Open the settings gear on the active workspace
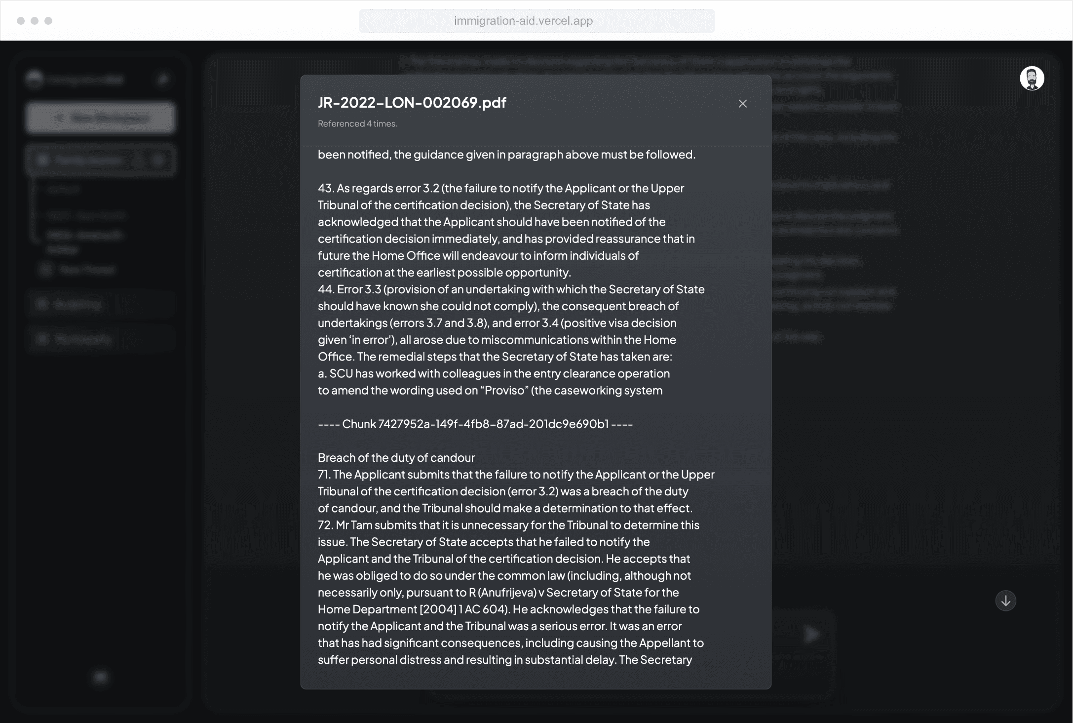The image size is (1073, 723). click(x=159, y=160)
